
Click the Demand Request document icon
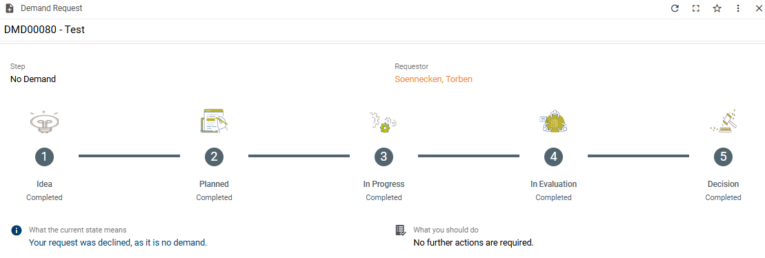click(9, 8)
